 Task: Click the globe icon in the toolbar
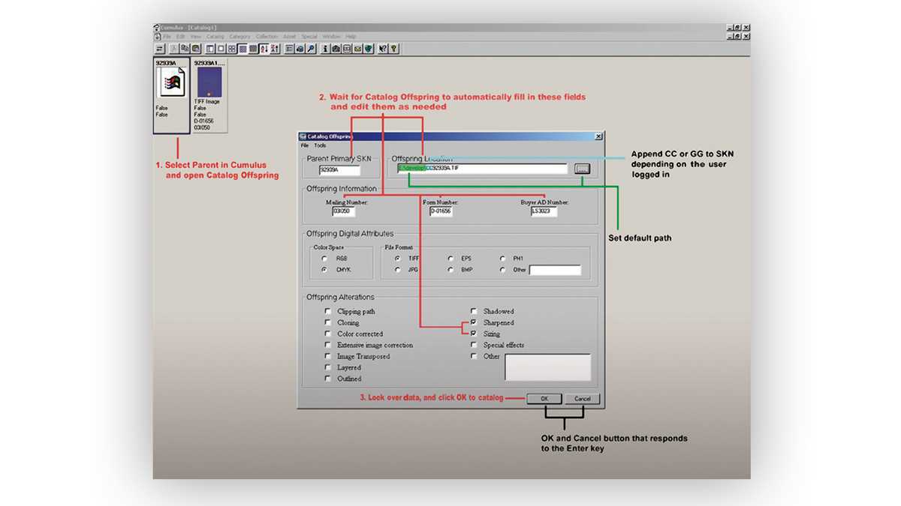pos(369,49)
